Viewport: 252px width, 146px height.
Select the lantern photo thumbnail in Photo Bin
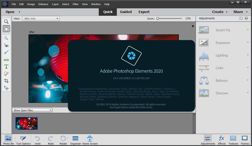[27, 123]
